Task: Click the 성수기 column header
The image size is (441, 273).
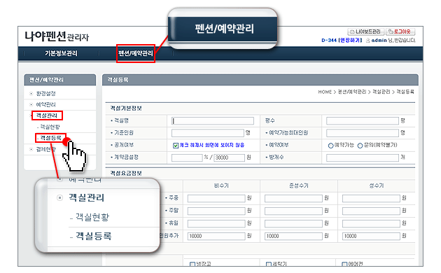Action: (377, 185)
